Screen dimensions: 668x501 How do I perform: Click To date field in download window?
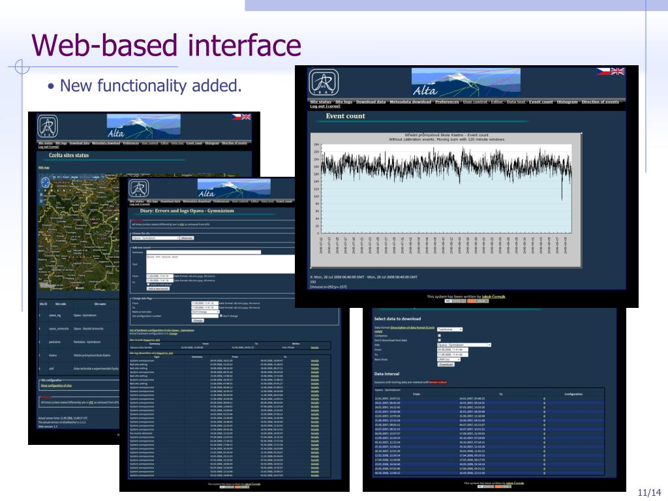pyautogui.click(x=453, y=354)
